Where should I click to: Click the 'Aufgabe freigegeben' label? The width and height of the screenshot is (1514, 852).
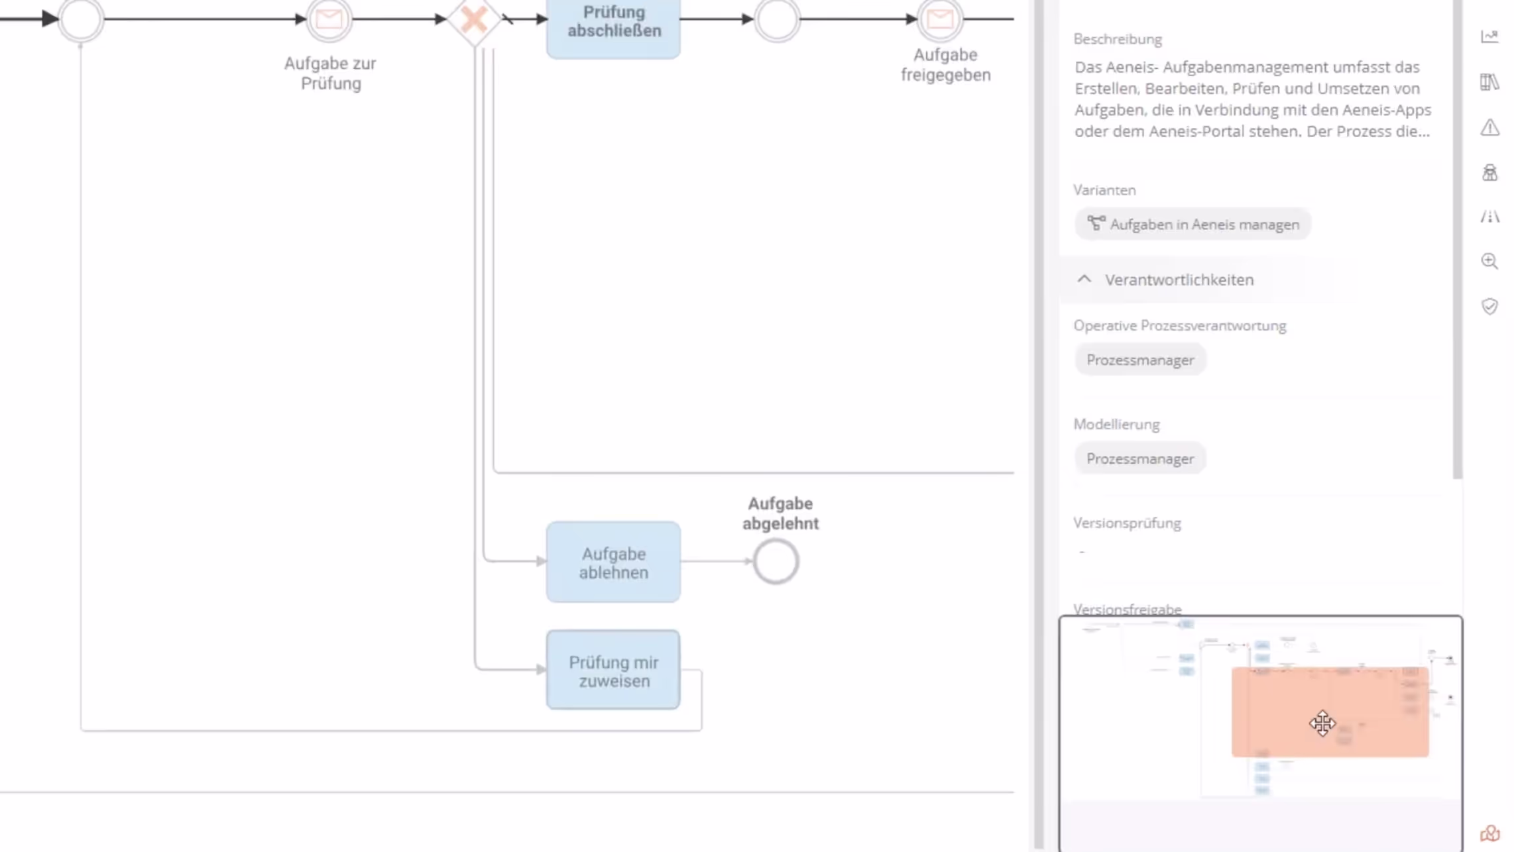click(945, 65)
